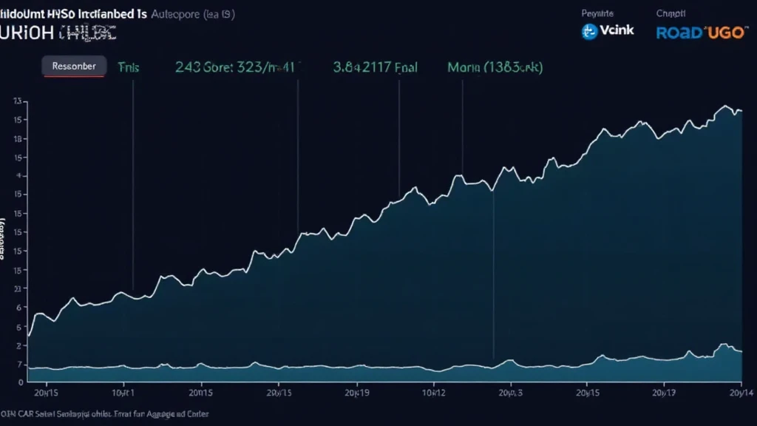This screenshot has height=426, width=757.
Task: Click the "243 Gore: 323/m41" readout
Action: [235, 67]
